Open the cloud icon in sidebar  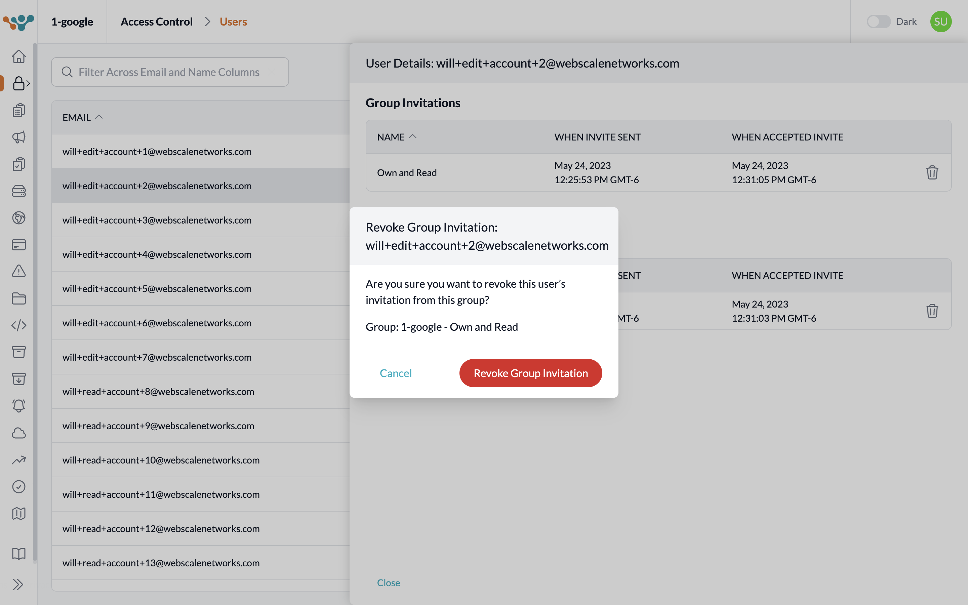click(x=18, y=433)
